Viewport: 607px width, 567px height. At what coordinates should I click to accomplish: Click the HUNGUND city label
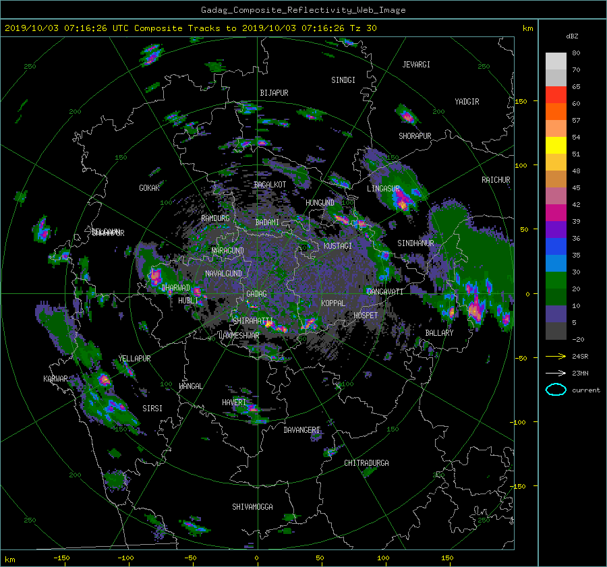[320, 203]
